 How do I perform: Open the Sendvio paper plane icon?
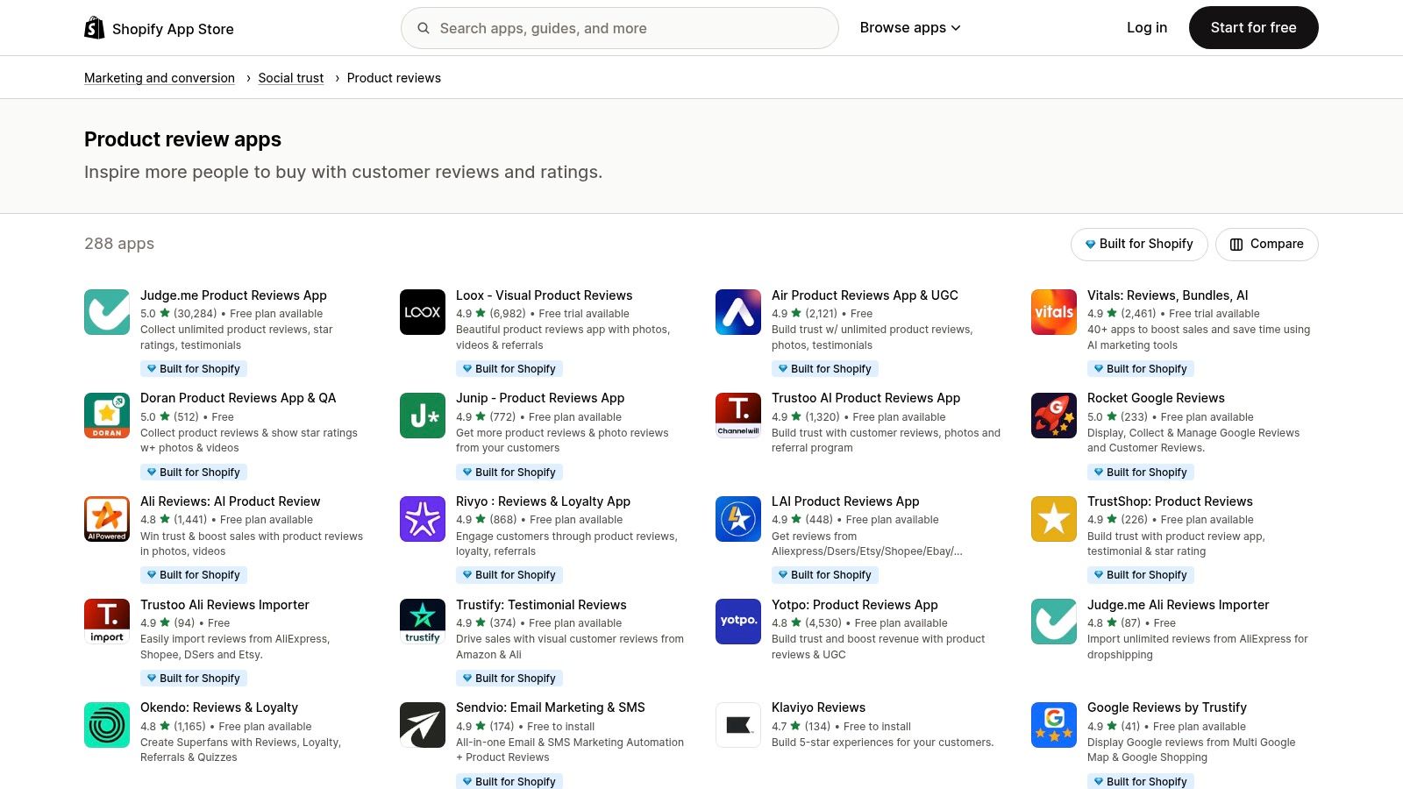[423, 725]
